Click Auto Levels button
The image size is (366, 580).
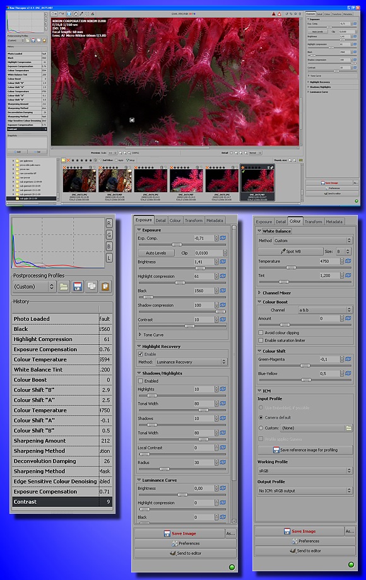156,253
